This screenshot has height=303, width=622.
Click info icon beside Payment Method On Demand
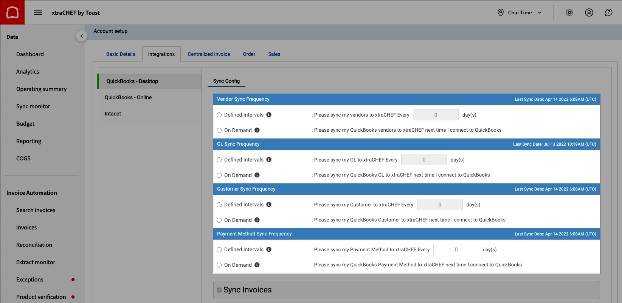point(257,265)
